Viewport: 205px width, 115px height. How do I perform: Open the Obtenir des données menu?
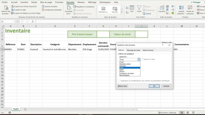pos(6,10)
